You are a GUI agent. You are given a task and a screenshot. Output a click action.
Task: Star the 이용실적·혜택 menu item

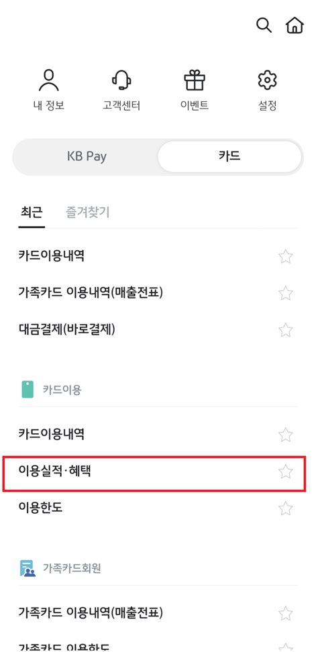click(x=286, y=472)
